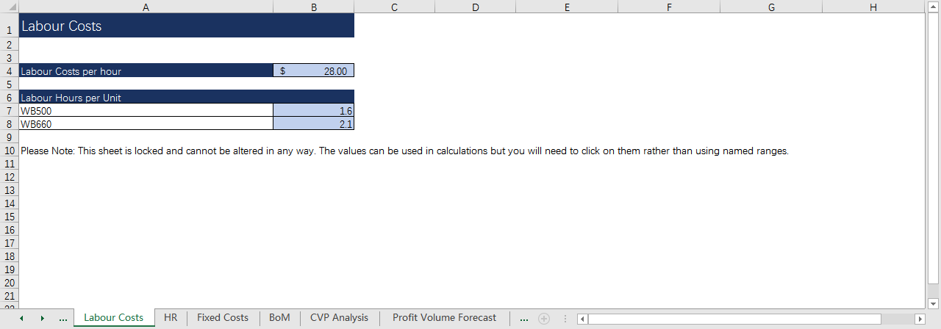941x329 pixels.
Task: Click the vertical scrollbar track
Action: (932, 156)
